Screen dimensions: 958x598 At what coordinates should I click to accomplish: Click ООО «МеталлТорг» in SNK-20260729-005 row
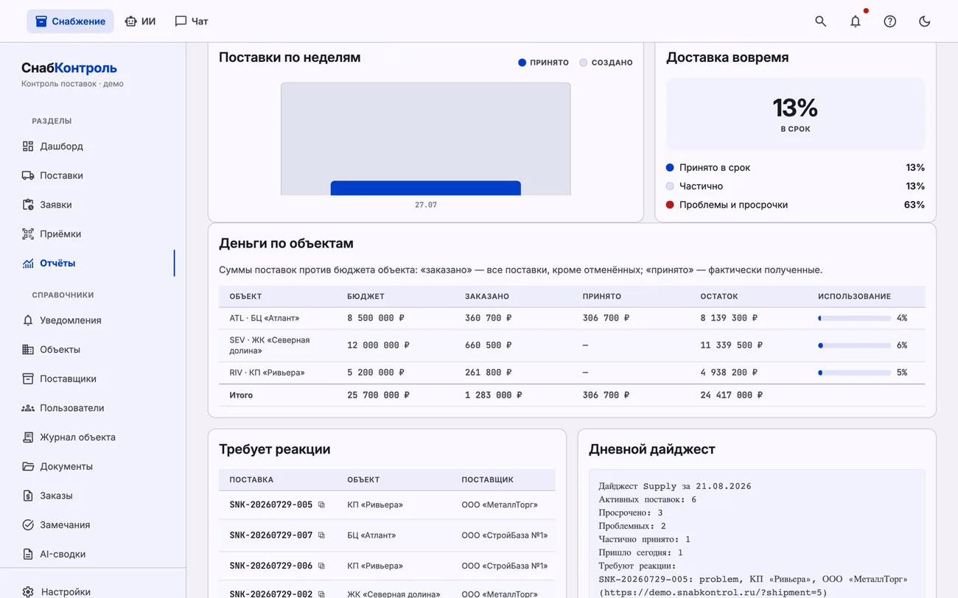500,504
